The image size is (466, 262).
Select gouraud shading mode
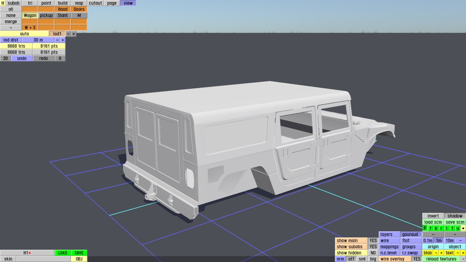tap(411, 234)
